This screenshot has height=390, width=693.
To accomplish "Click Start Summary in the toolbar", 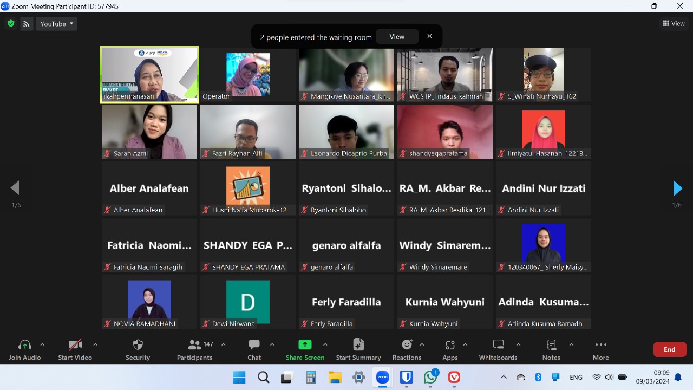I will coord(358,349).
